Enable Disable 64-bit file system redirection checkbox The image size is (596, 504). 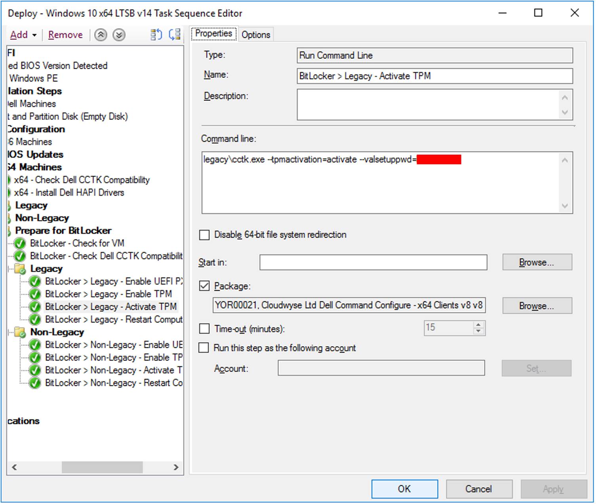point(204,235)
